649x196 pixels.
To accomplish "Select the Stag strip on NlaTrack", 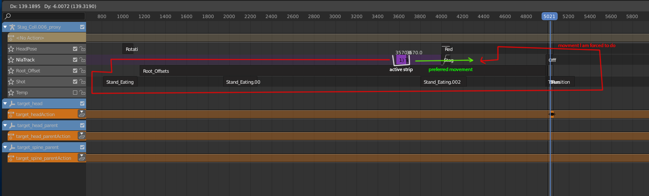I will tap(446, 60).
